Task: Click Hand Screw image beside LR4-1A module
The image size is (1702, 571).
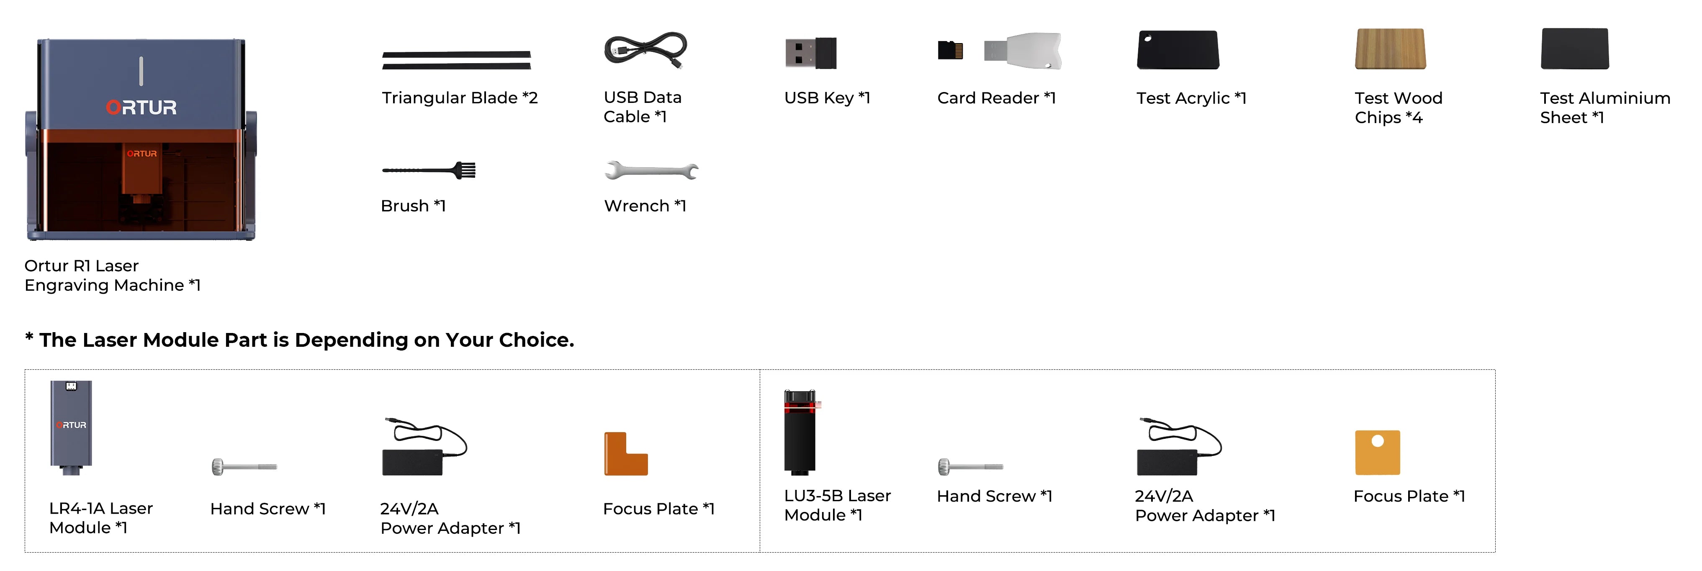Action: point(244,467)
